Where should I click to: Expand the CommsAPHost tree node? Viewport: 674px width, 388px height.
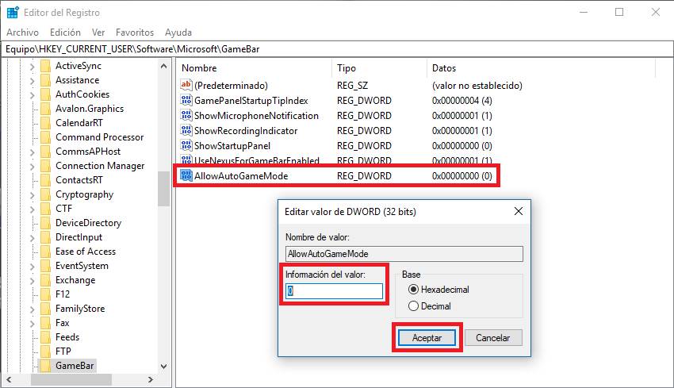point(32,152)
